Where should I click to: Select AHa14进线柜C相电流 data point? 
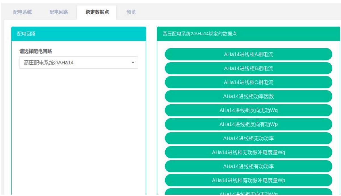click(248, 82)
